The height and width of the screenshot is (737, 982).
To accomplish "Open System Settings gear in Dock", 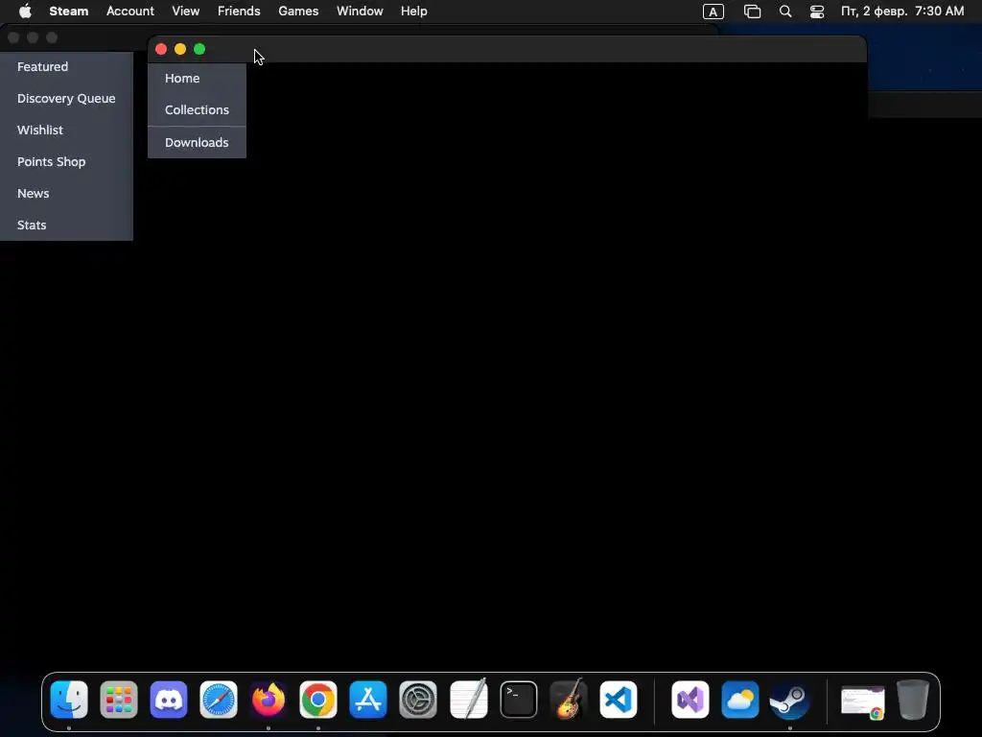I will (x=418, y=700).
